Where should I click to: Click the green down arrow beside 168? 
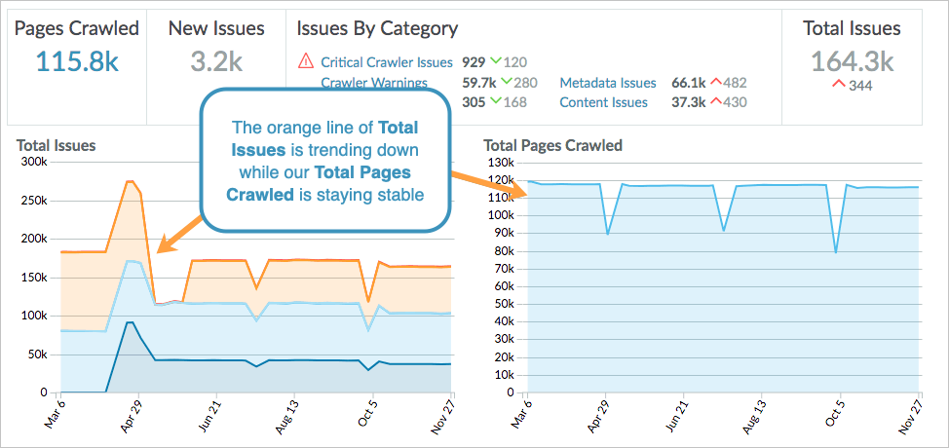(496, 102)
